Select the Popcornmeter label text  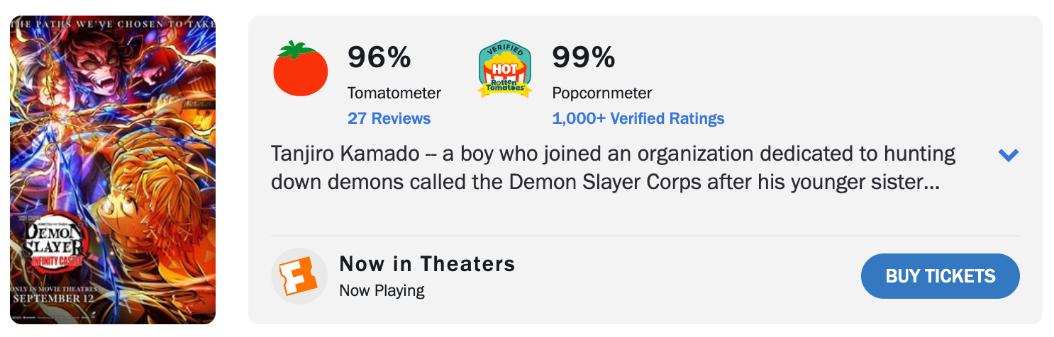click(x=601, y=93)
